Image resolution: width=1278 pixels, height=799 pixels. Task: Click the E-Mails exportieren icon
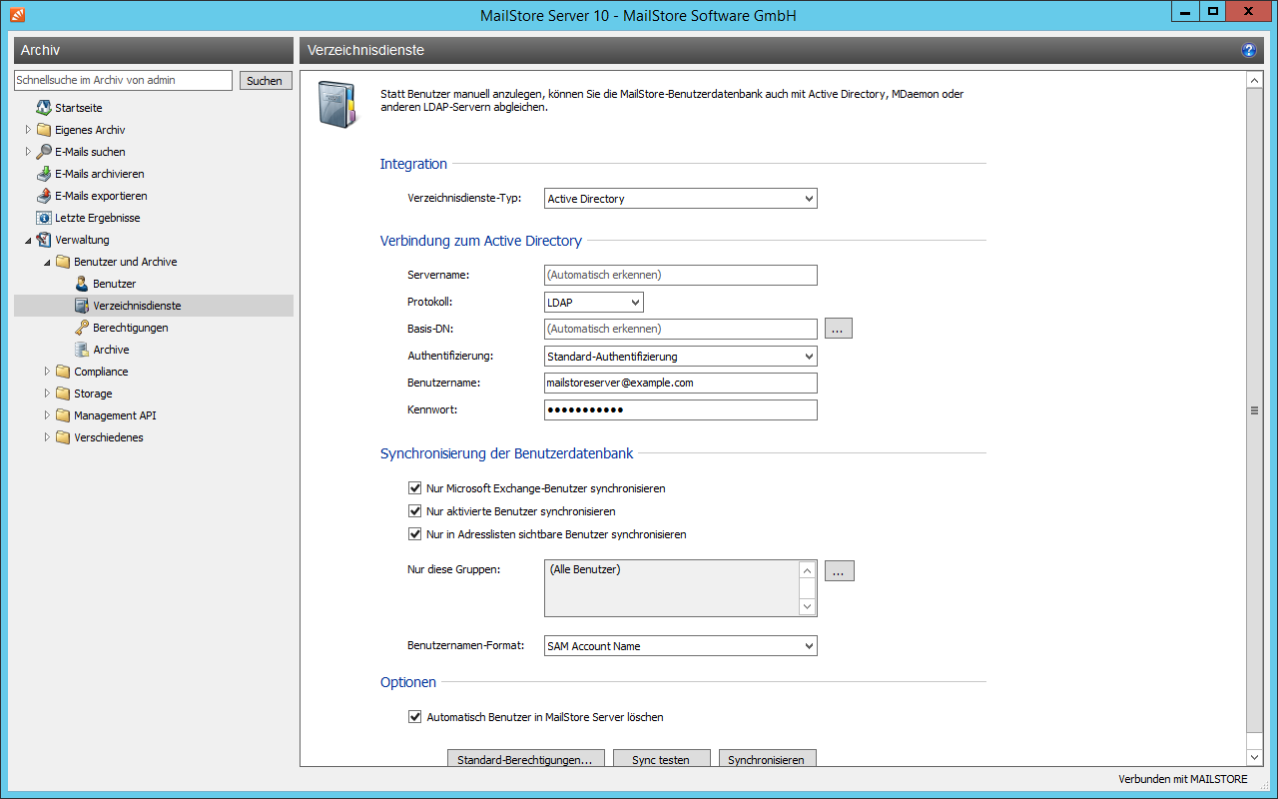tap(44, 196)
